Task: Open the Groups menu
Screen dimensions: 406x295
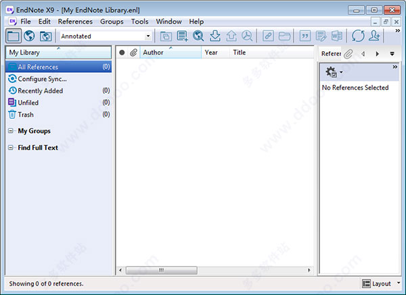Action: click(x=112, y=22)
